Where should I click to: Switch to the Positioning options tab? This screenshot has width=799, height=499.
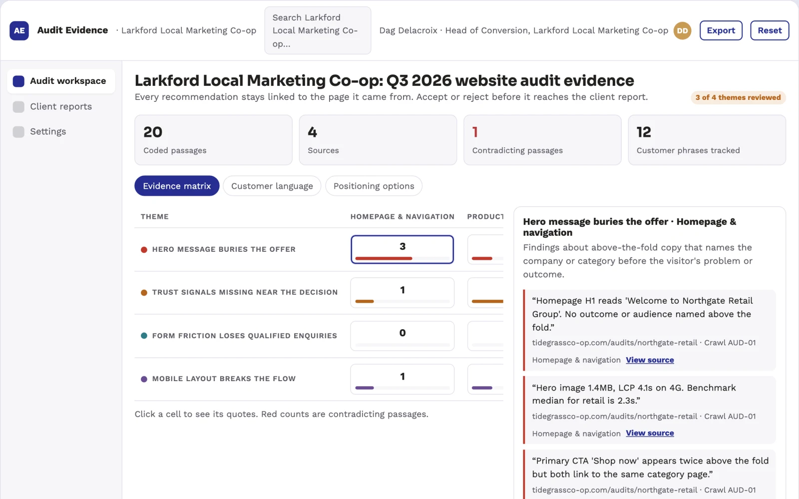coord(374,186)
